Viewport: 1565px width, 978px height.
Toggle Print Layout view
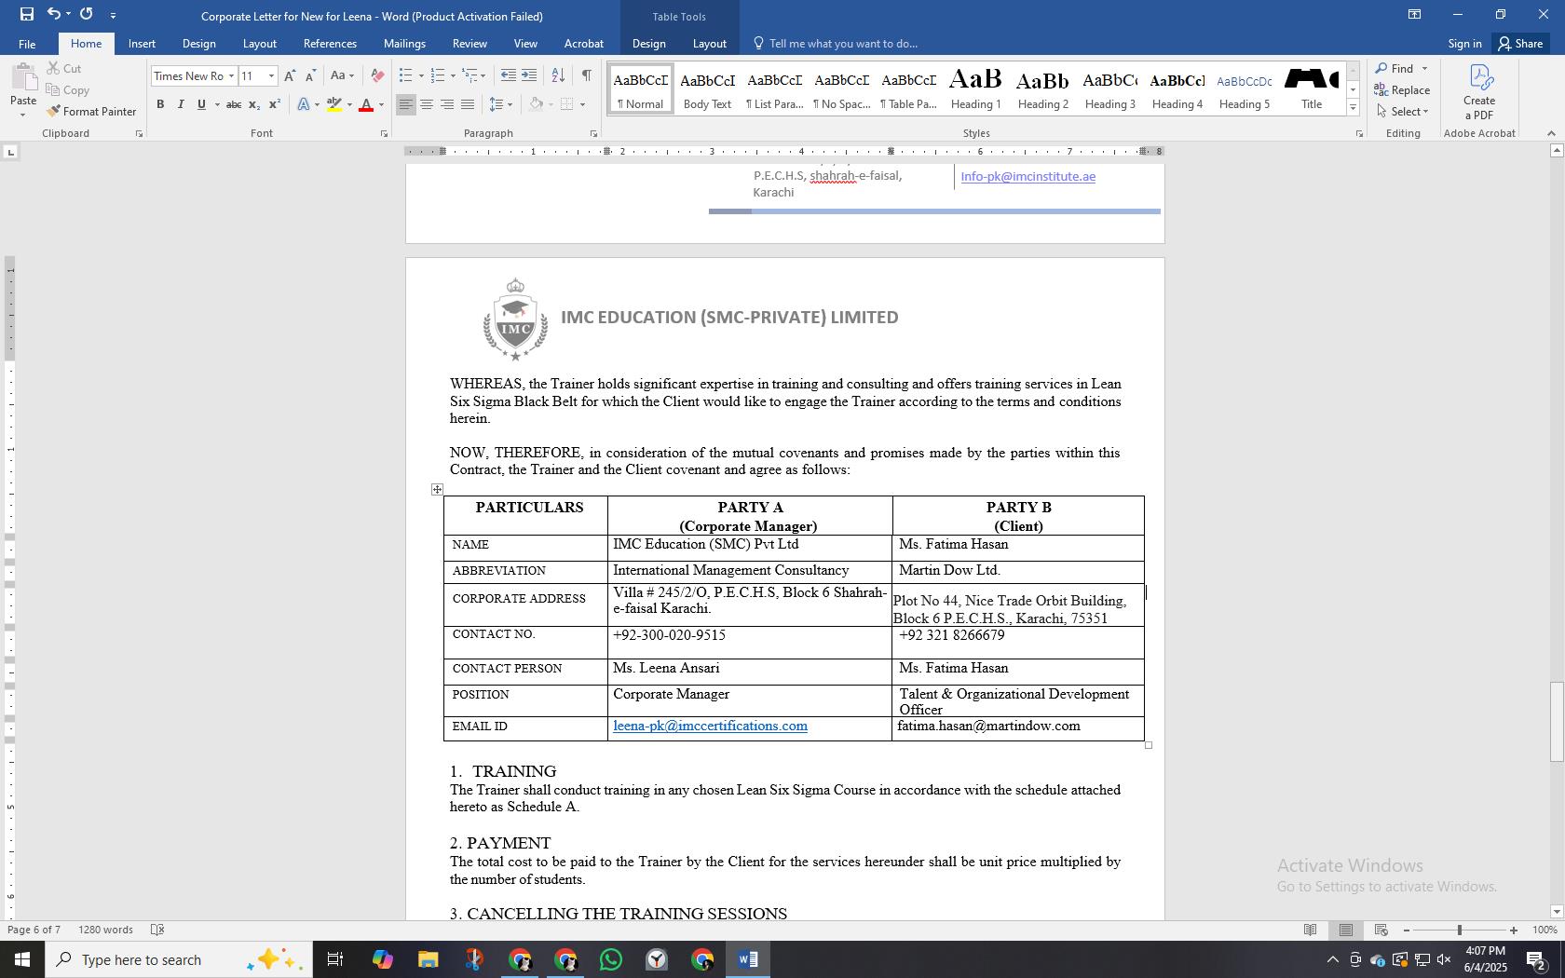tap(1346, 930)
